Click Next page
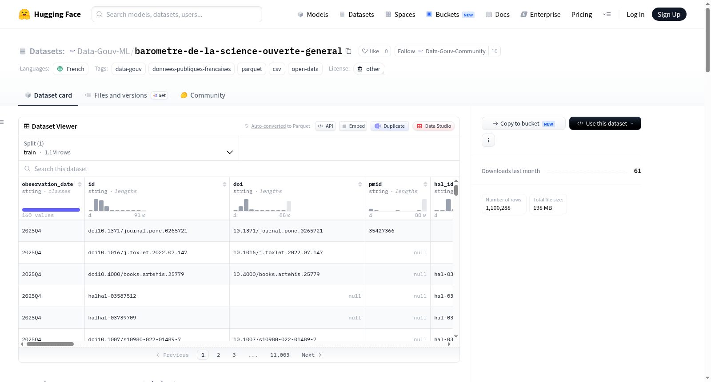This screenshot has width=711, height=382. coord(312,355)
